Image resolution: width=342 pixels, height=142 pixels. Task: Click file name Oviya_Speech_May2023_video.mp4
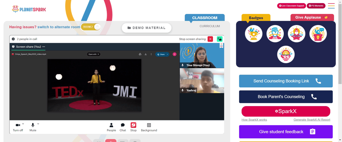(30, 54)
